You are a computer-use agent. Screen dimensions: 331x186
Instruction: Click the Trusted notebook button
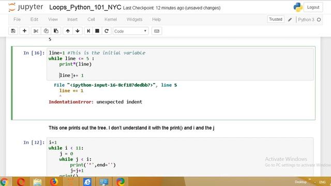[276, 20]
